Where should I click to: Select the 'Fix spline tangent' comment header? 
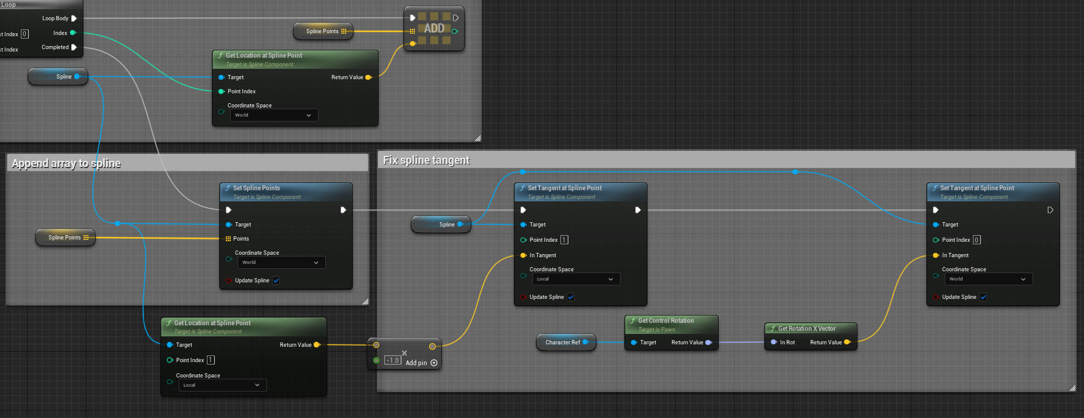pyautogui.click(x=726, y=160)
